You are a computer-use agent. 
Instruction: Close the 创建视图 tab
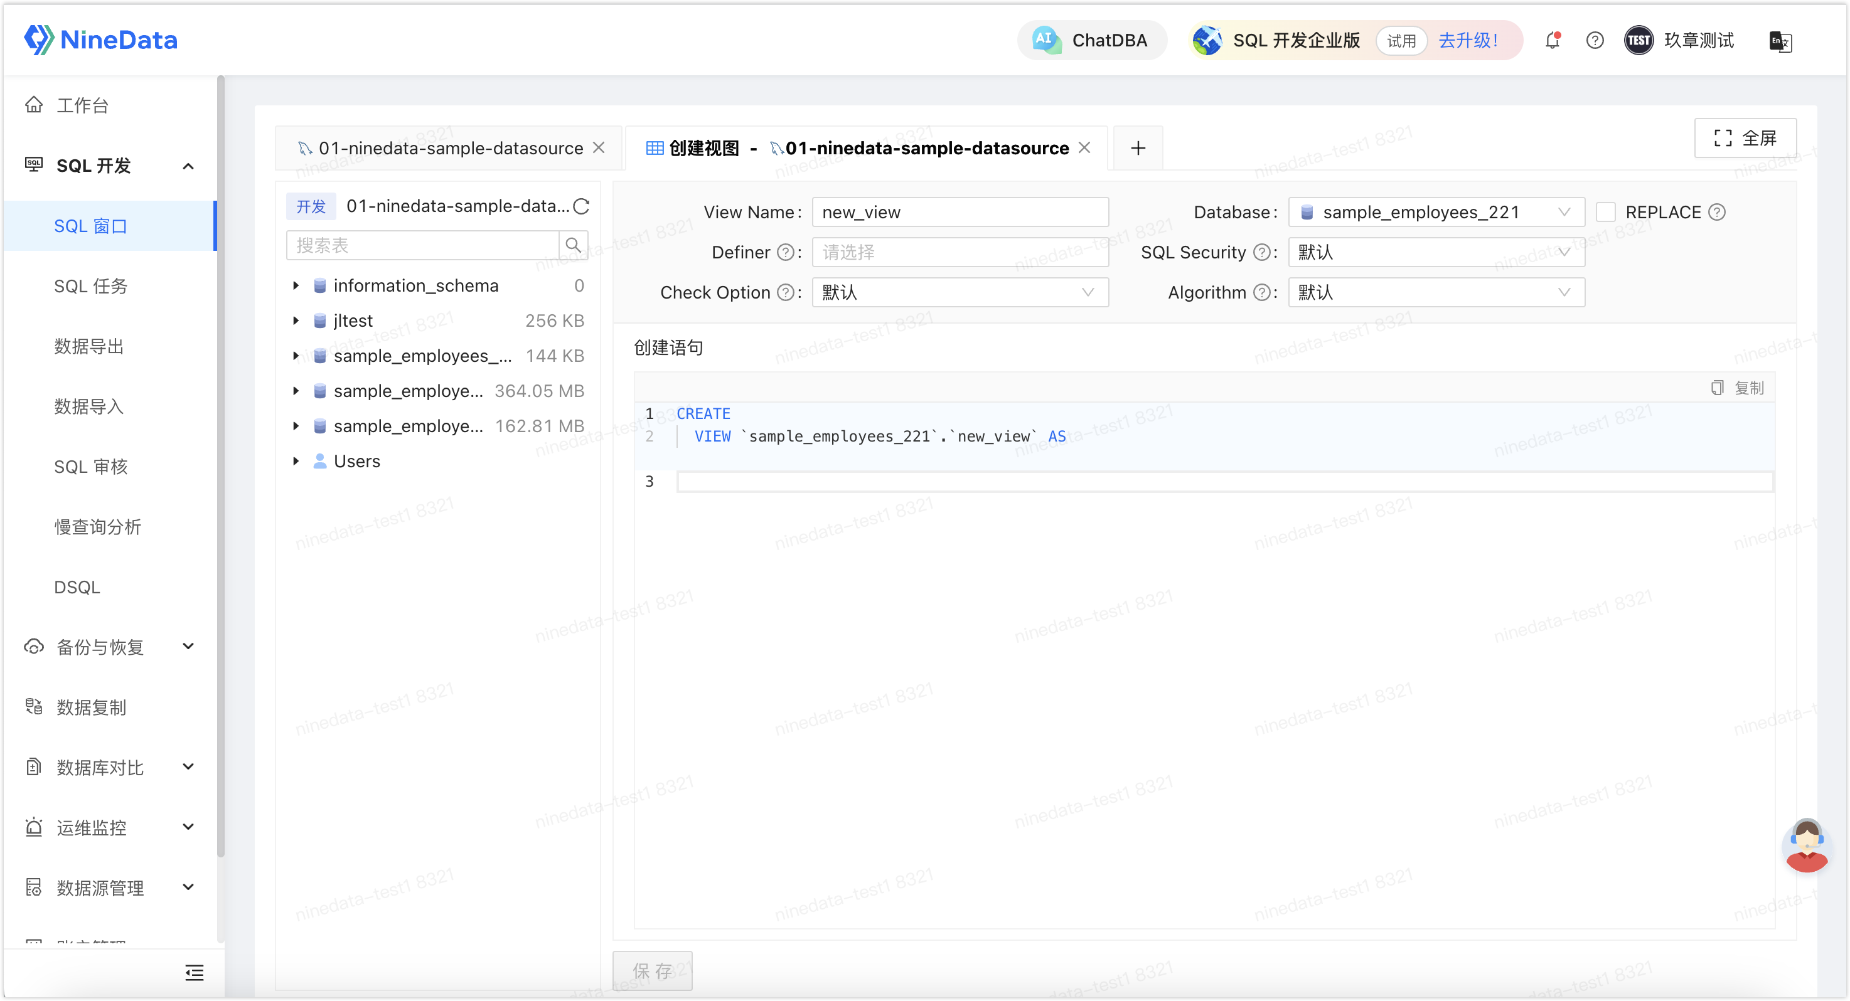[x=1084, y=148]
